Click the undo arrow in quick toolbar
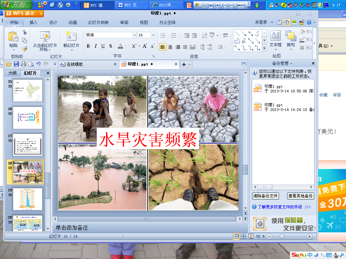Viewport: 346px width, 259px height. click(39, 64)
